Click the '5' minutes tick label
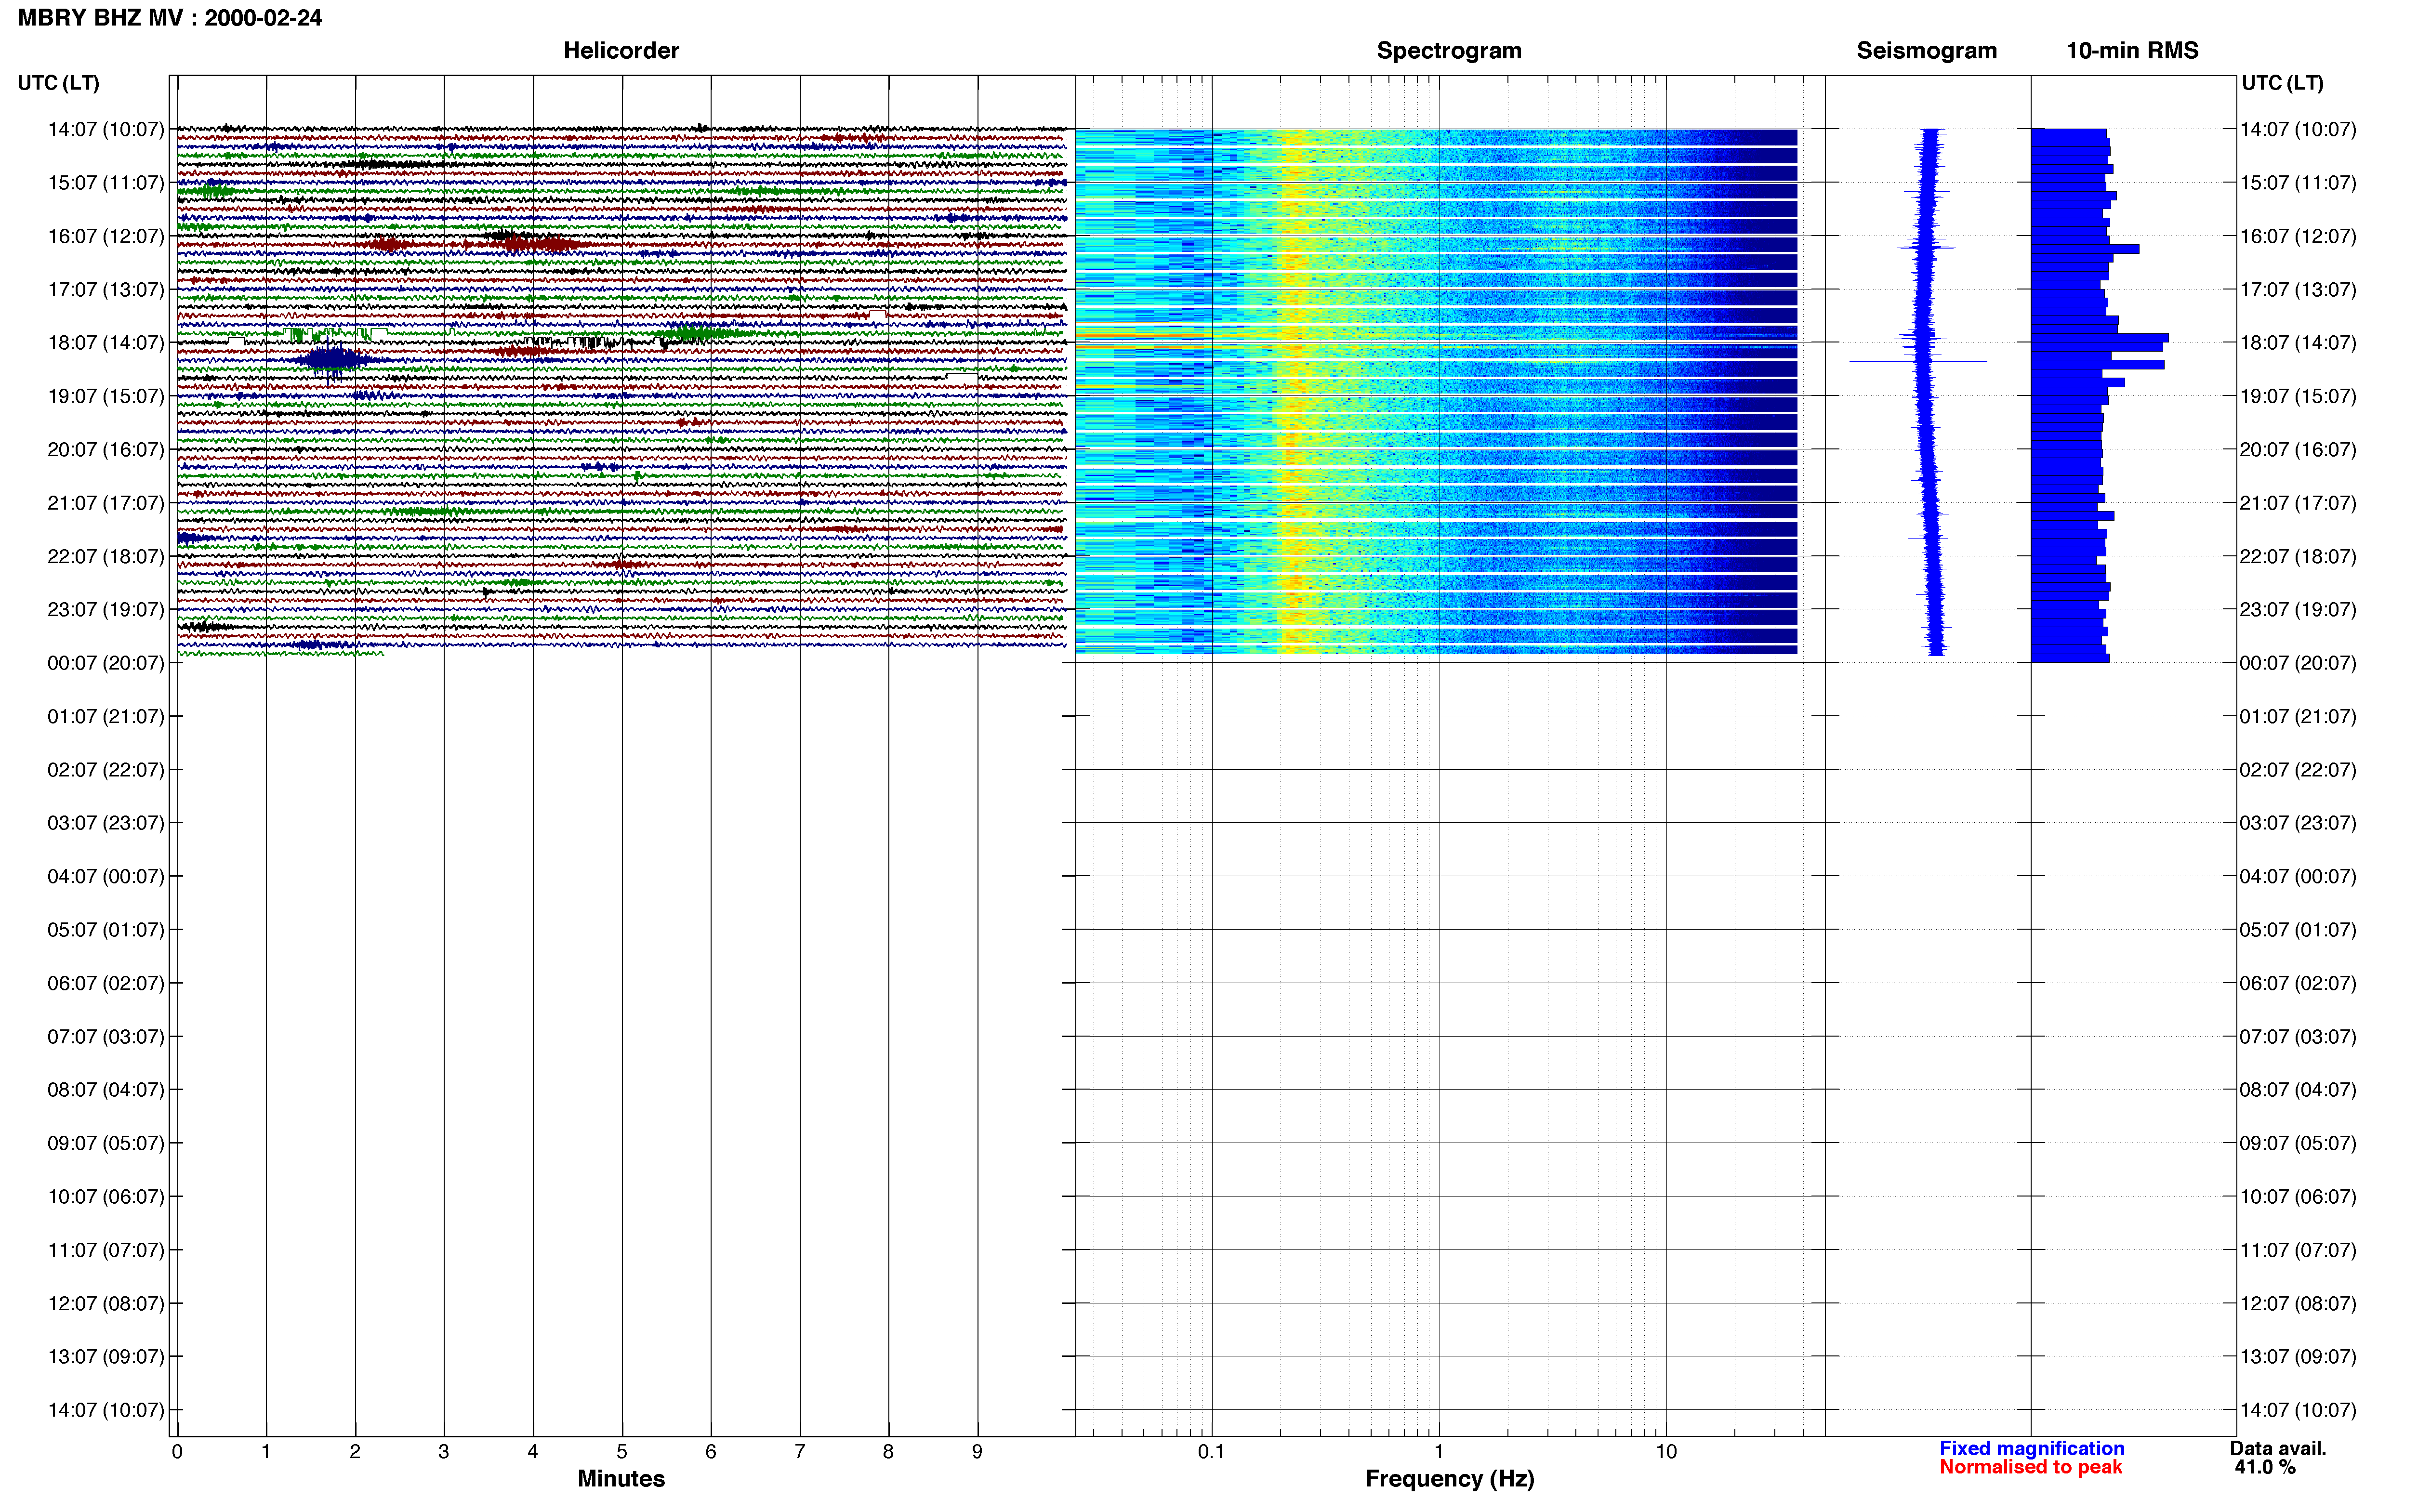2418x1512 pixels. tap(622, 1452)
